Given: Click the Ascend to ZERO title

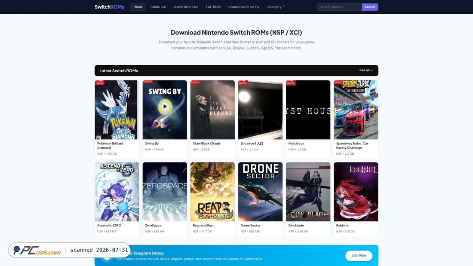Looking at the screenshot, I should click(x=109, y=226).
